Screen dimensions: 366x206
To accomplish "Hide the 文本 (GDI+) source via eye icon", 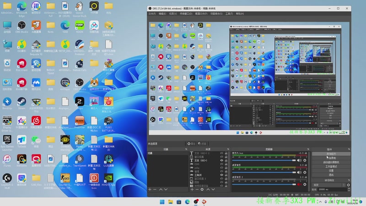I will (x=221, y=161).
